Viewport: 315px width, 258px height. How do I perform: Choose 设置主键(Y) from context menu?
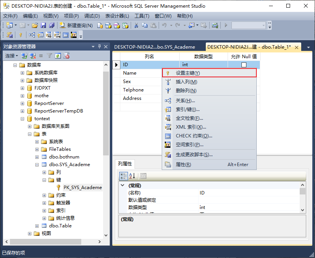pos(209,73)
